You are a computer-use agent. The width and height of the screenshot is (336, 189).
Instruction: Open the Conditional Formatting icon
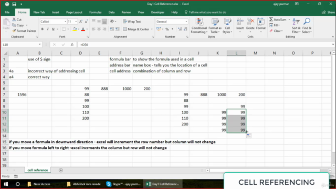pyautogui.click(x=199, y=22)
